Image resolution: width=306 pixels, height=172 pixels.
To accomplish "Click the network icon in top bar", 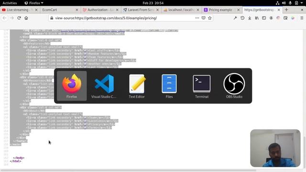I will click(x=277, y=3).
